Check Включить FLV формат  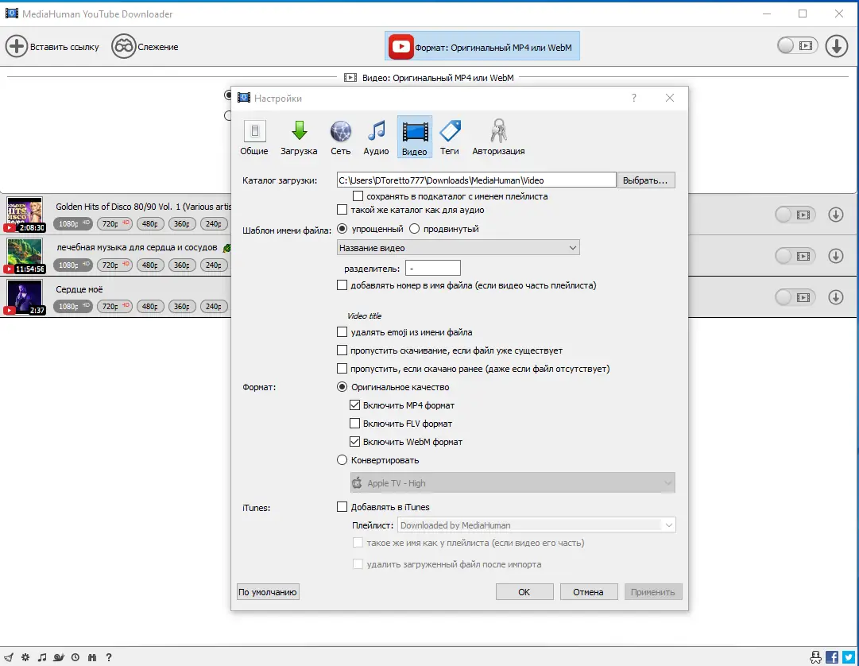coord(354,424)
